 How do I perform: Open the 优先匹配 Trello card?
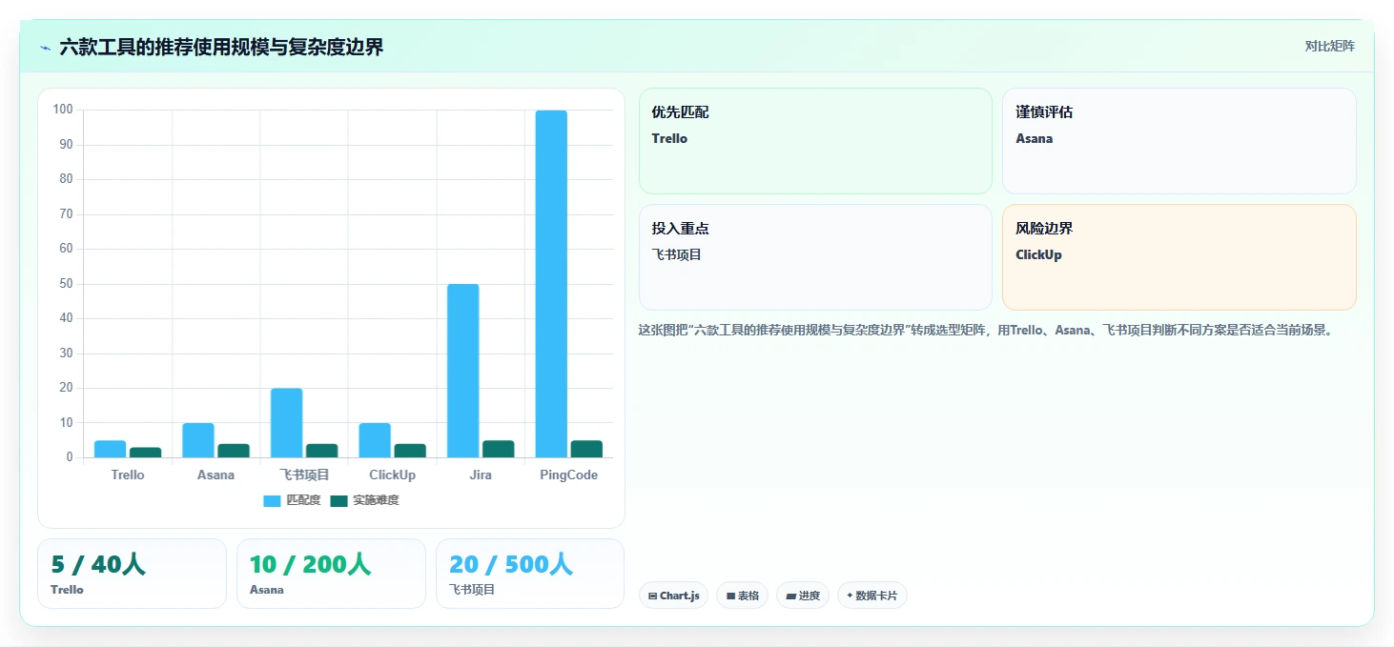[815, 141]
